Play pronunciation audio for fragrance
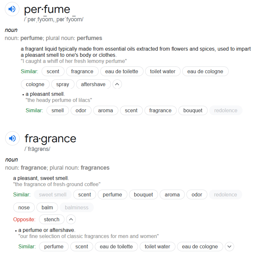Viewport: 258px width, 258px height. [12, 139]
